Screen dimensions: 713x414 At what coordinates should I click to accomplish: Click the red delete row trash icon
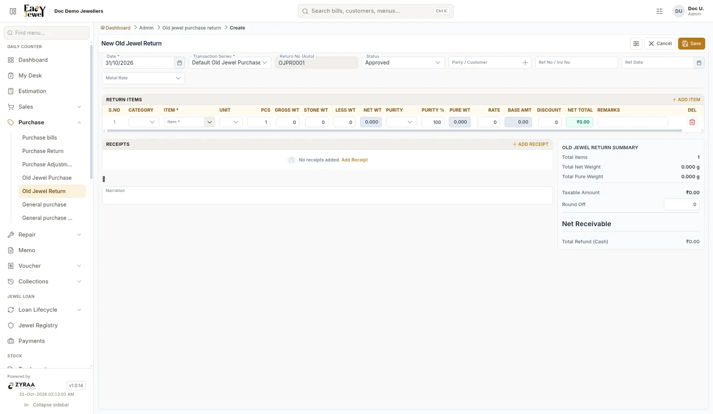click(x=692, y=122)
